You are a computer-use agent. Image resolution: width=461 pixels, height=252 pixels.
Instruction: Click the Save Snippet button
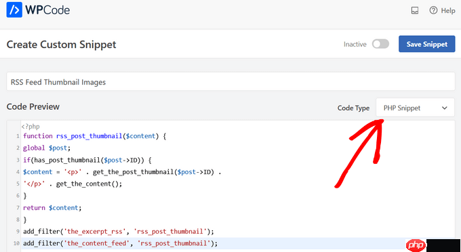click(427, 44)
